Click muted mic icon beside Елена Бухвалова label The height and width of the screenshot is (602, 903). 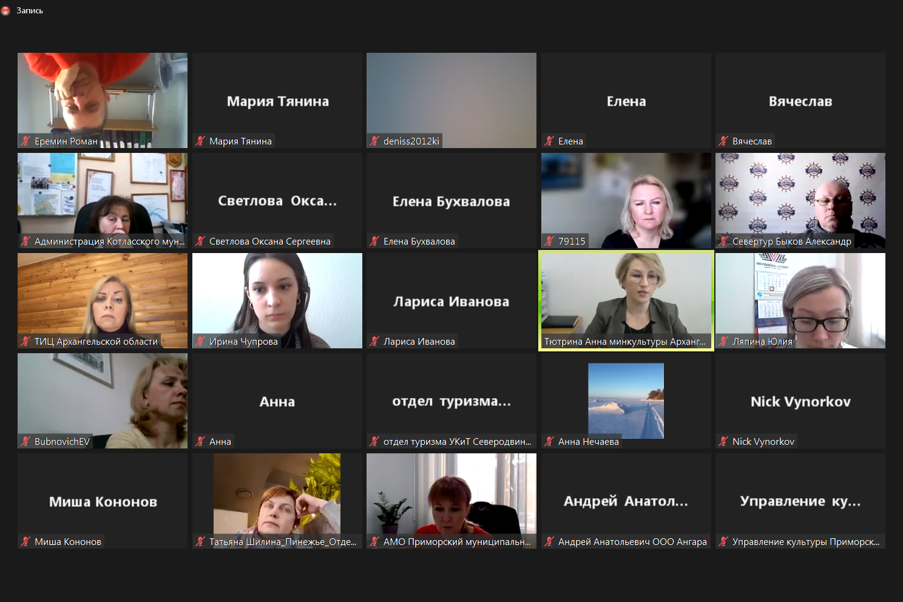pyautogui.click(x=374, y=241)
